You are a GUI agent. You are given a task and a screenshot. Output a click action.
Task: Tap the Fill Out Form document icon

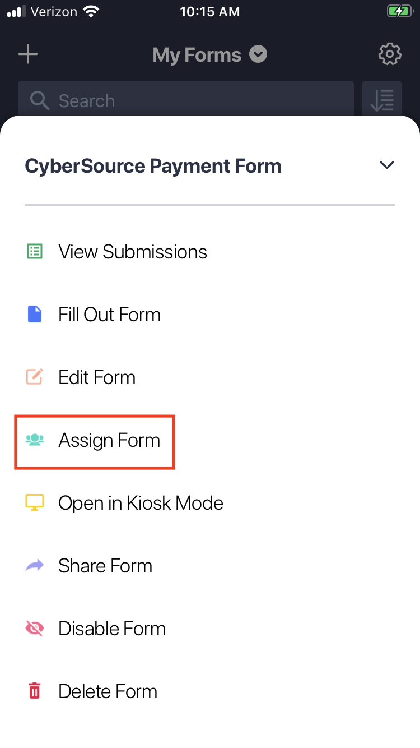[35, 315]
